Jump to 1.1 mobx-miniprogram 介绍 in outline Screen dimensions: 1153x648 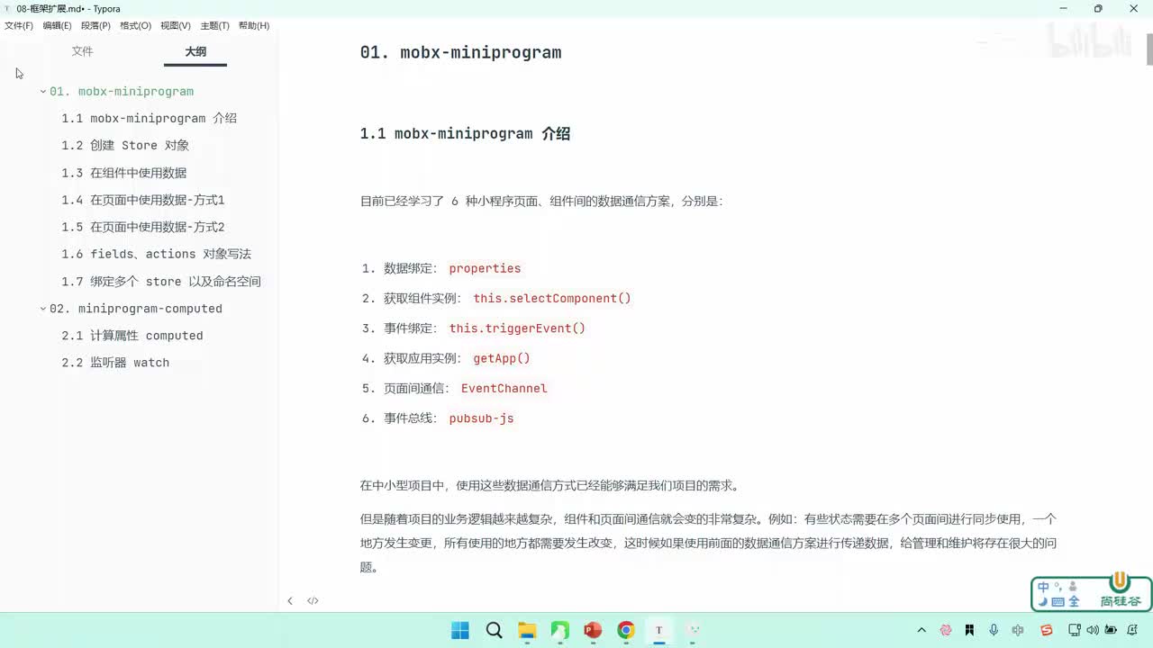(150, 119)
